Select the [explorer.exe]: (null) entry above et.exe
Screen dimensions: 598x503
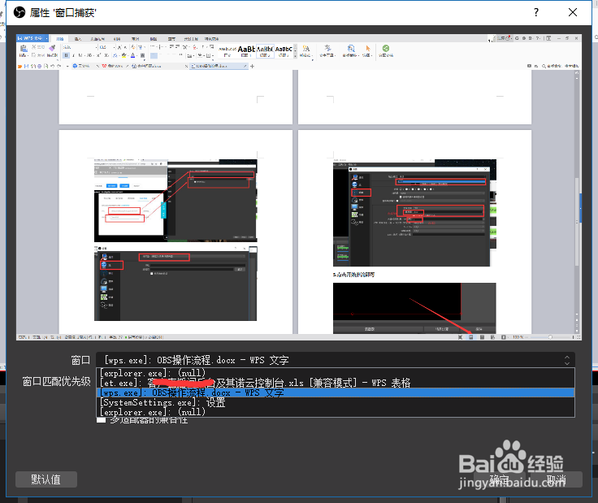[336, 373]
